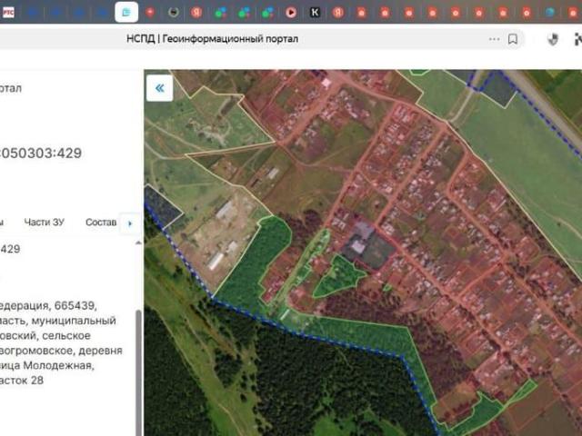Switch to the globe-icon browser tab
Image resolution: width=582 pixels, height=436 pixels.
(549, 12)
